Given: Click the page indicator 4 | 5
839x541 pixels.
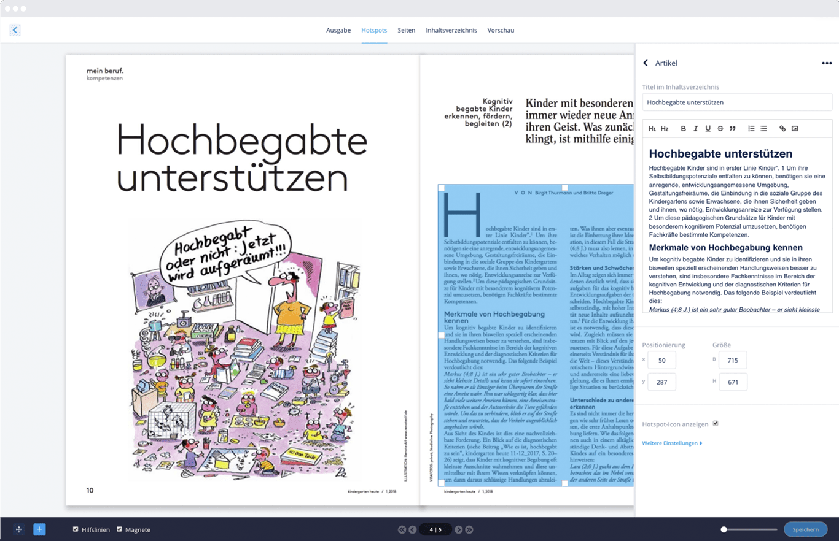Looking at the screenshot, I should point(435,529).
